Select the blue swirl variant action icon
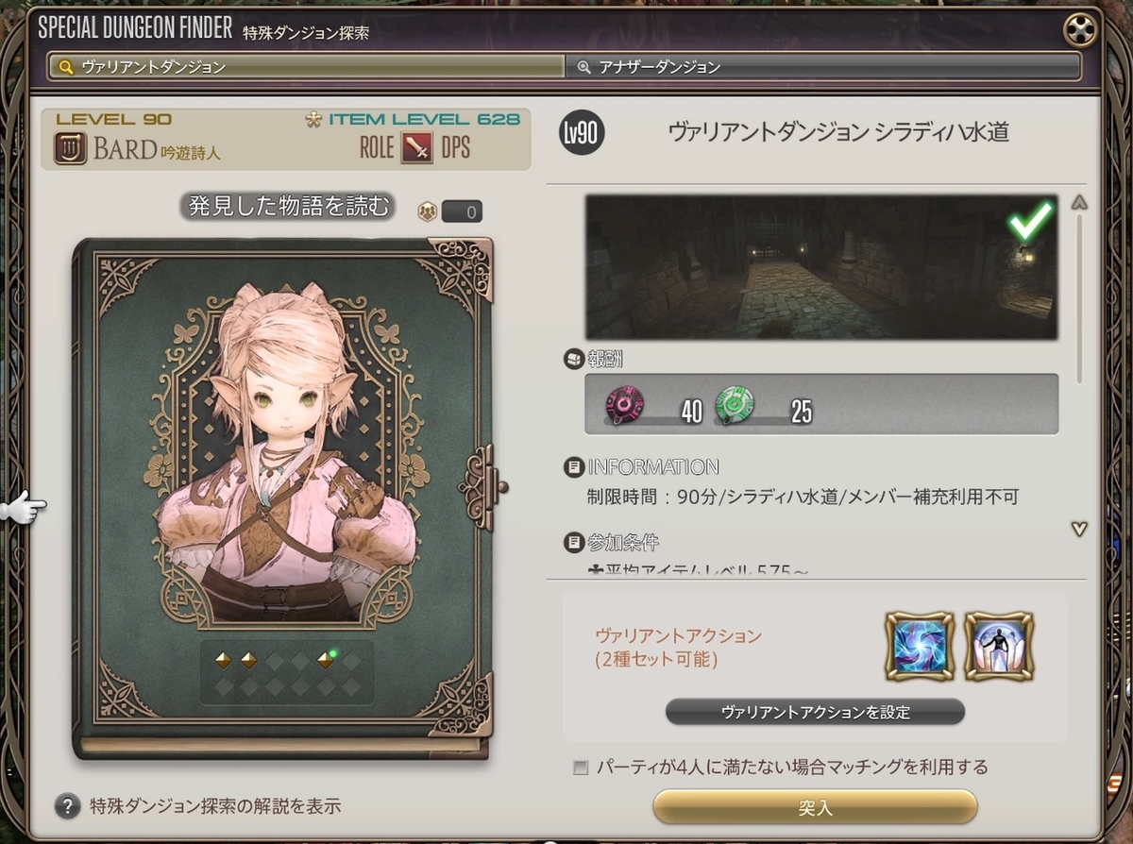Image resolution: width=1133 pixels, height=844 pixels. point(920,647)
